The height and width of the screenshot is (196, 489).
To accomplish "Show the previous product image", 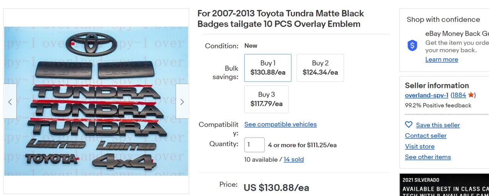I will coord(10,102).
